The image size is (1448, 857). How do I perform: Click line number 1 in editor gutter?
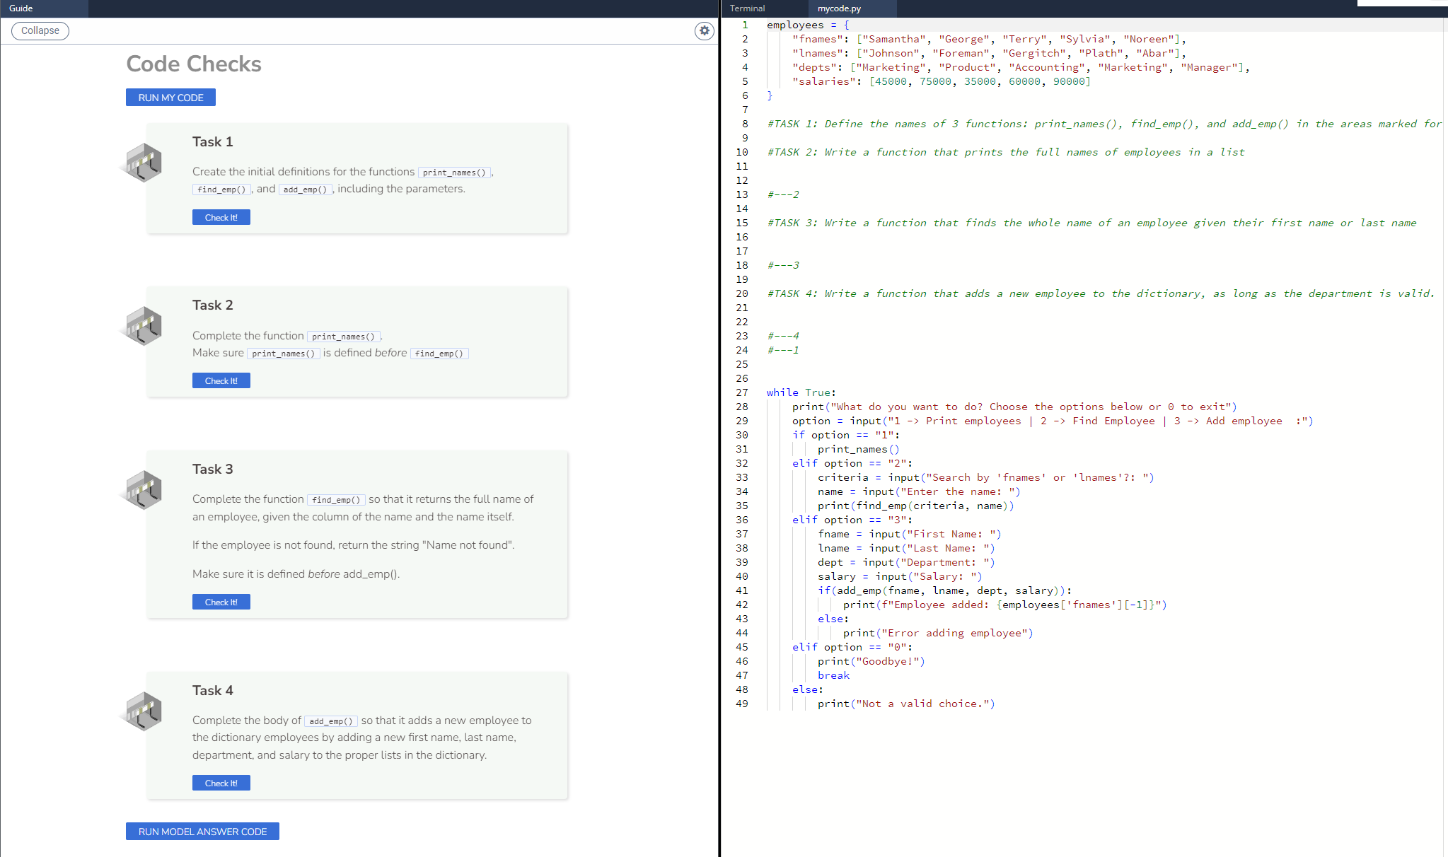click(x=745, y=25)
